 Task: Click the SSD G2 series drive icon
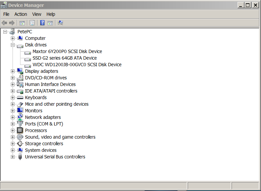(x=28, y=59)
